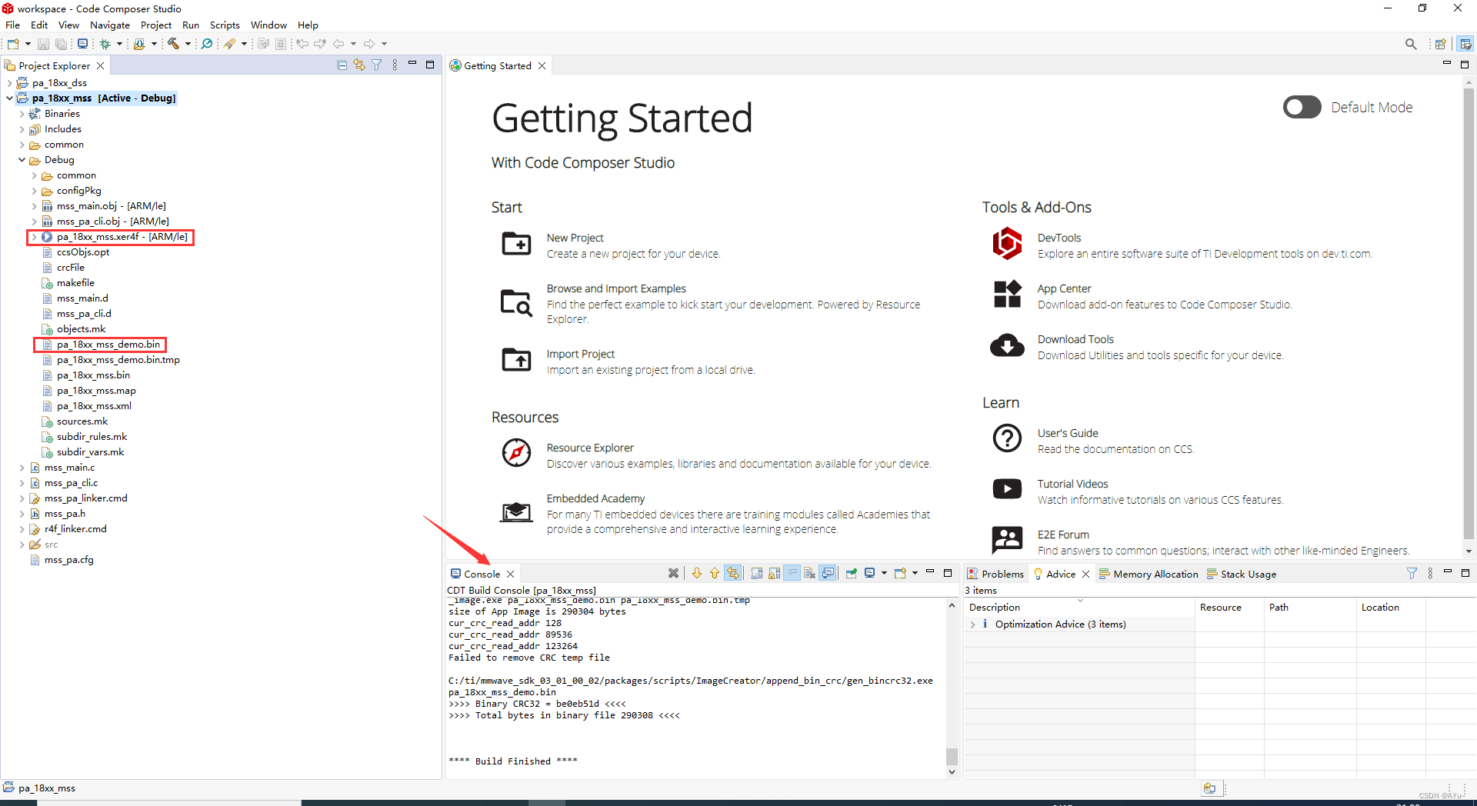
Task: Open the Window menu
Action: (x=268, y=25)
